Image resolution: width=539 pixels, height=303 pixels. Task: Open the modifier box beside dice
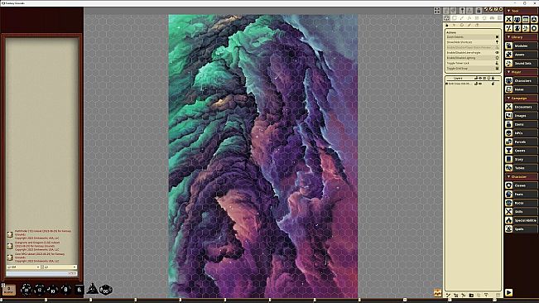point(9,290)
